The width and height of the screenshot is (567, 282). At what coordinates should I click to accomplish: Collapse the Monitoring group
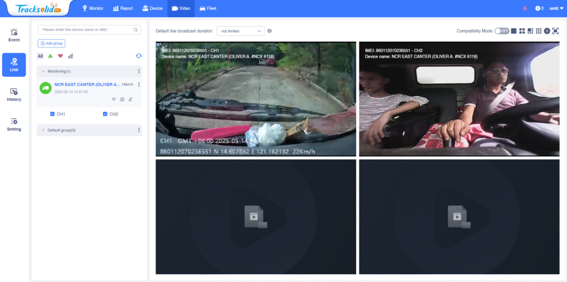click(x=43, y=71)
